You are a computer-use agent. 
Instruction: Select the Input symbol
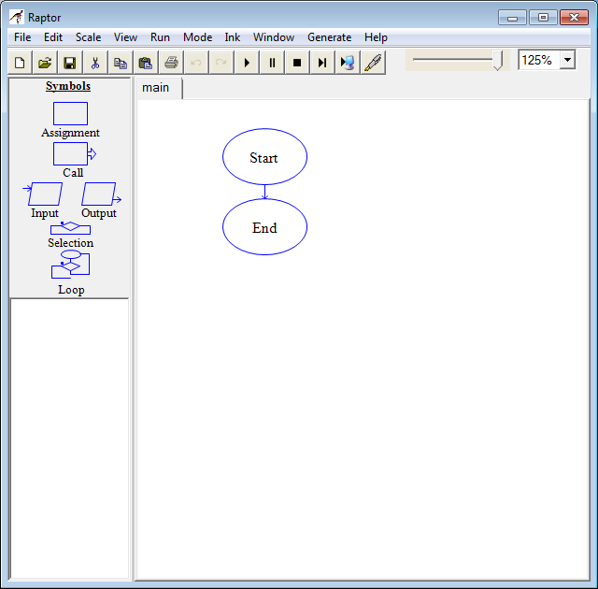[x=44, y=194]
